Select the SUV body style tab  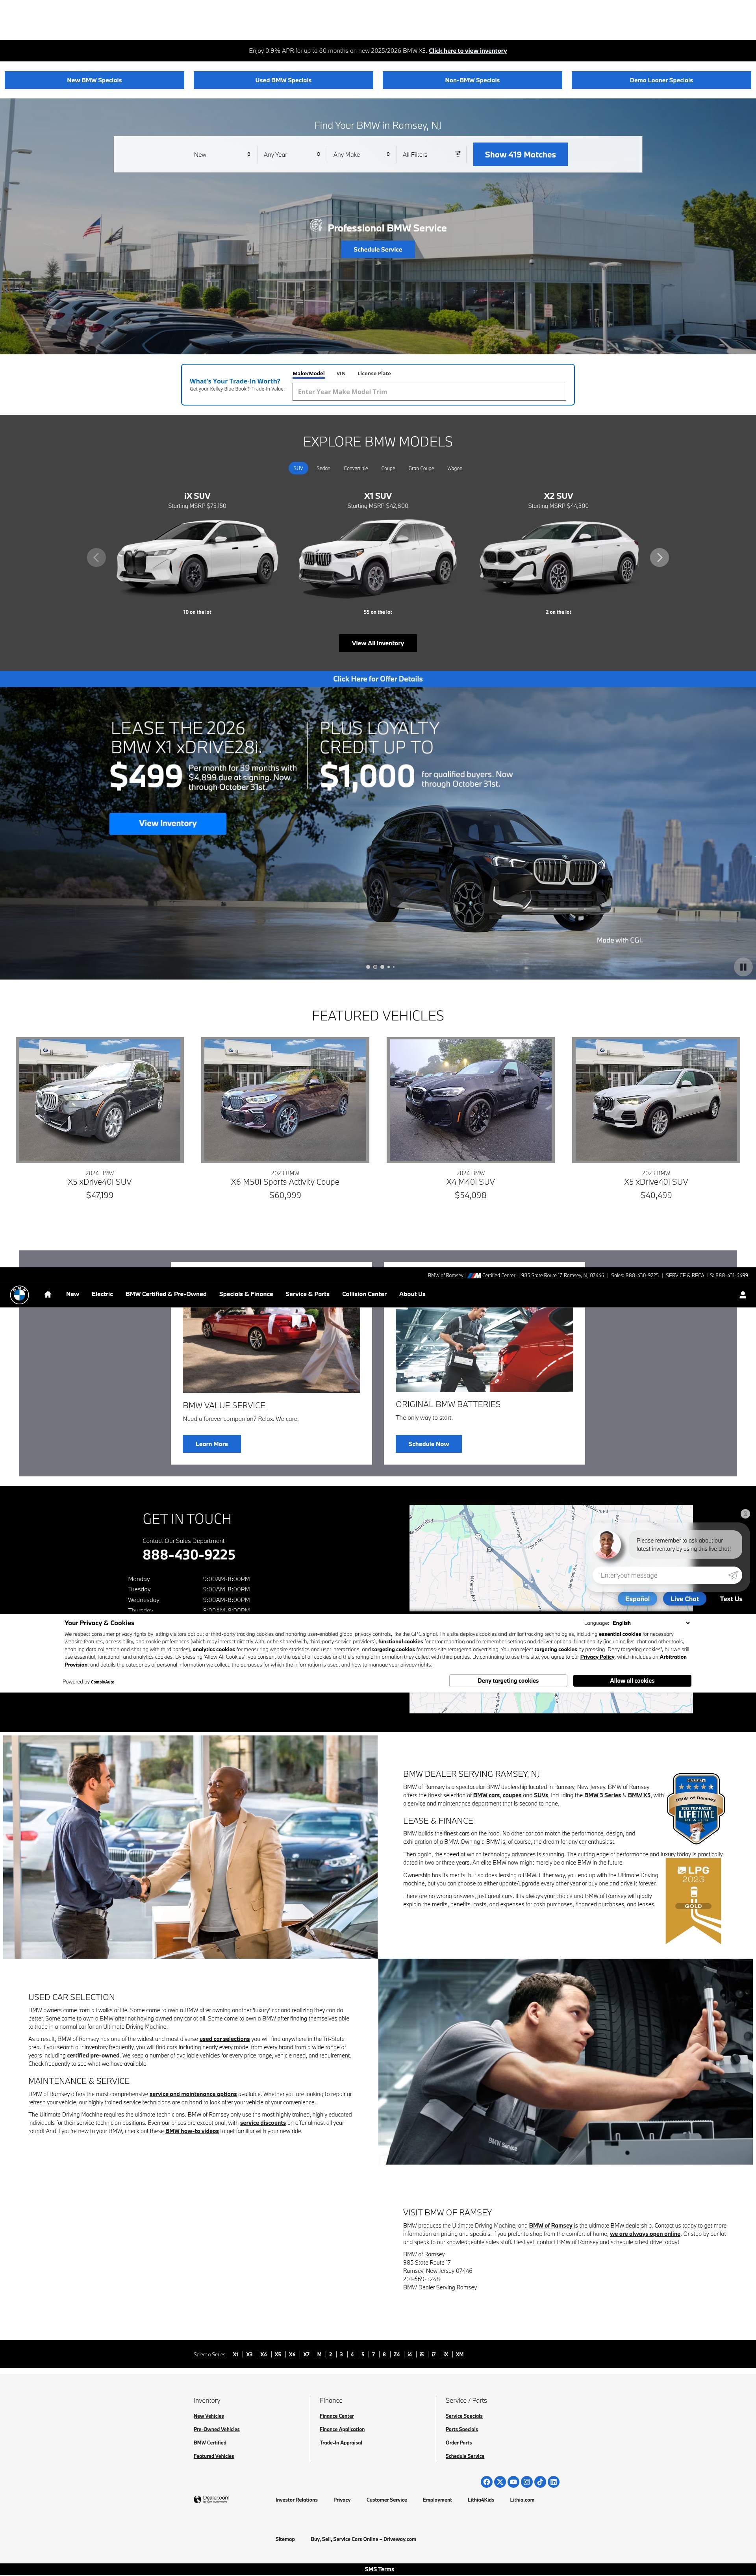(298, 468)
